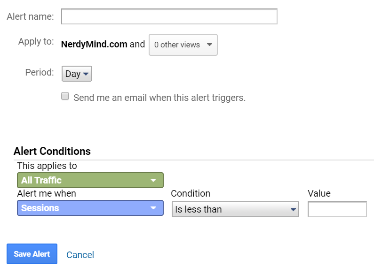Image resolution: width=374 pixels, height=267 pixels.
Task: Open the Period "Day" selector
Action: click(x=77, y=74)
